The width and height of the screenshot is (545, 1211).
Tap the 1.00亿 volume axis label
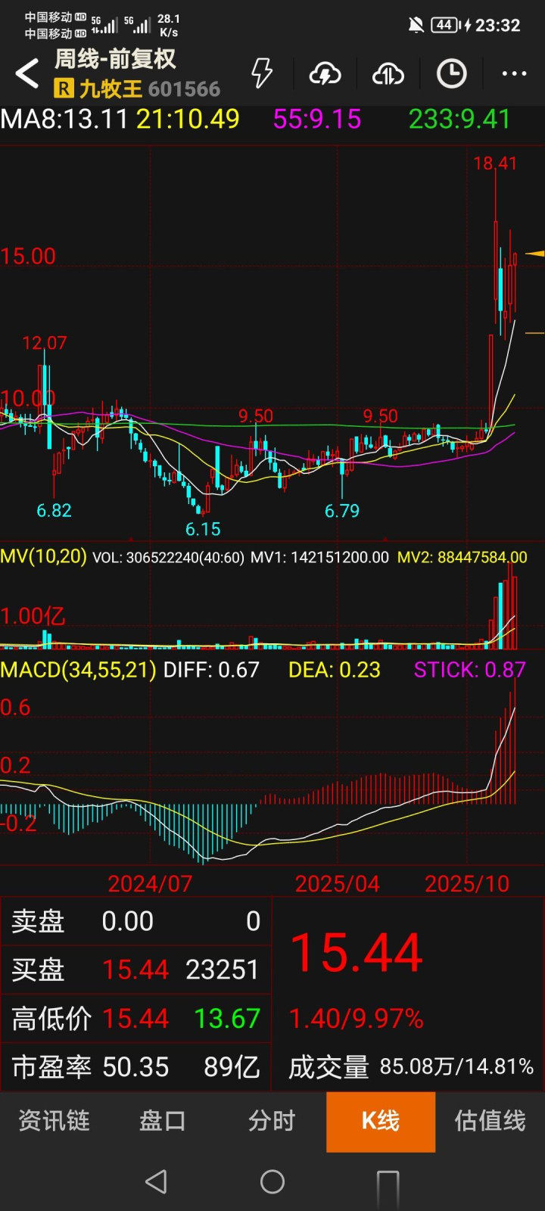[33, 616]
